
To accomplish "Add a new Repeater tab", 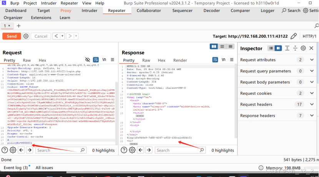I will click(19, 26).
